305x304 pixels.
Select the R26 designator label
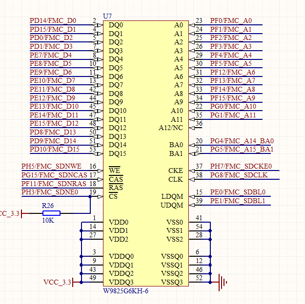click(x=48, y=206)
